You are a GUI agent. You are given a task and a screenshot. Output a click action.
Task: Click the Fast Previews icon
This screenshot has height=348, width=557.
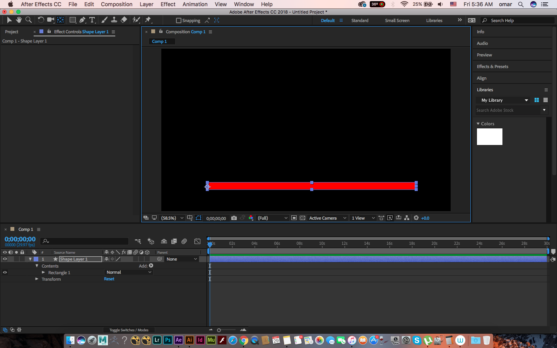pyautogui.click(x=390, y=218)
